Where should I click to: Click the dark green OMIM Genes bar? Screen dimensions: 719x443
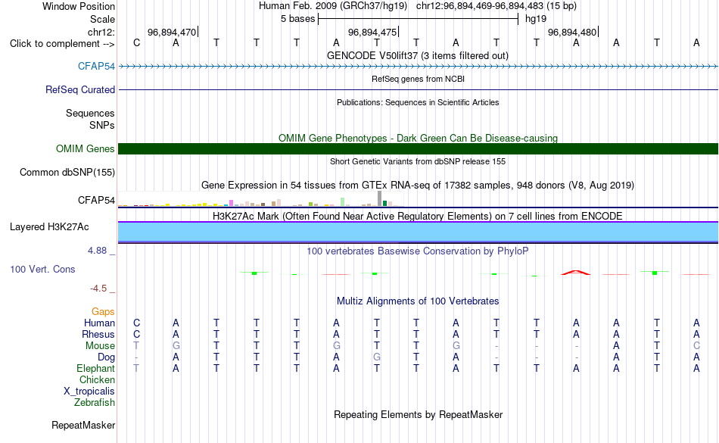point(418,148)
